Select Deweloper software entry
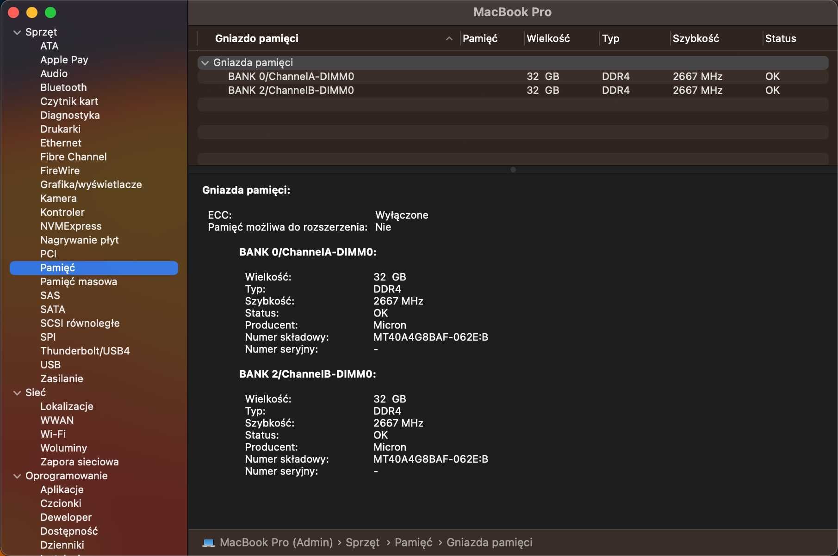 point(66,518)
